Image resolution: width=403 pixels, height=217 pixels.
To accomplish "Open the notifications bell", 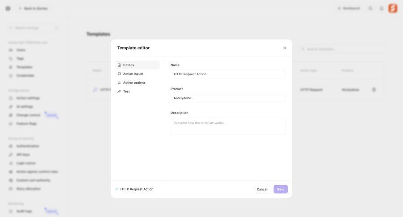I will point(382,8).
